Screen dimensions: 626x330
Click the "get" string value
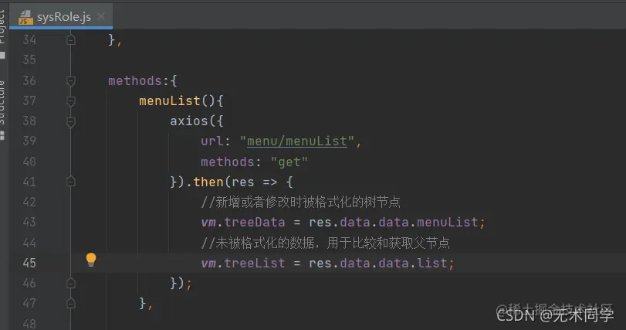click(x=289, y=162)
